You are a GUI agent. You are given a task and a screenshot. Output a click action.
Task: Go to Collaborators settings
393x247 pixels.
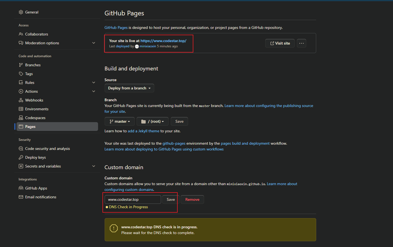coord(57,34)
